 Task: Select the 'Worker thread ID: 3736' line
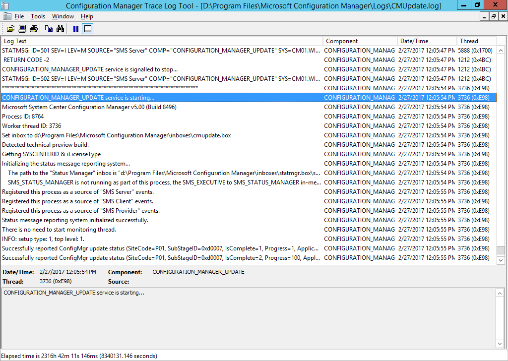click(x=249, y=125)
